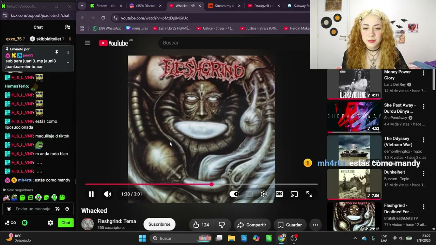The width and height of the screenshot is (436, 245).
Task: Open Heroin Makes bookmark
Action: tap(297, 28)
